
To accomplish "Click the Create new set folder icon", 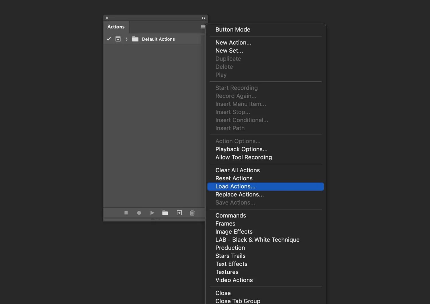I will (165, 213).
